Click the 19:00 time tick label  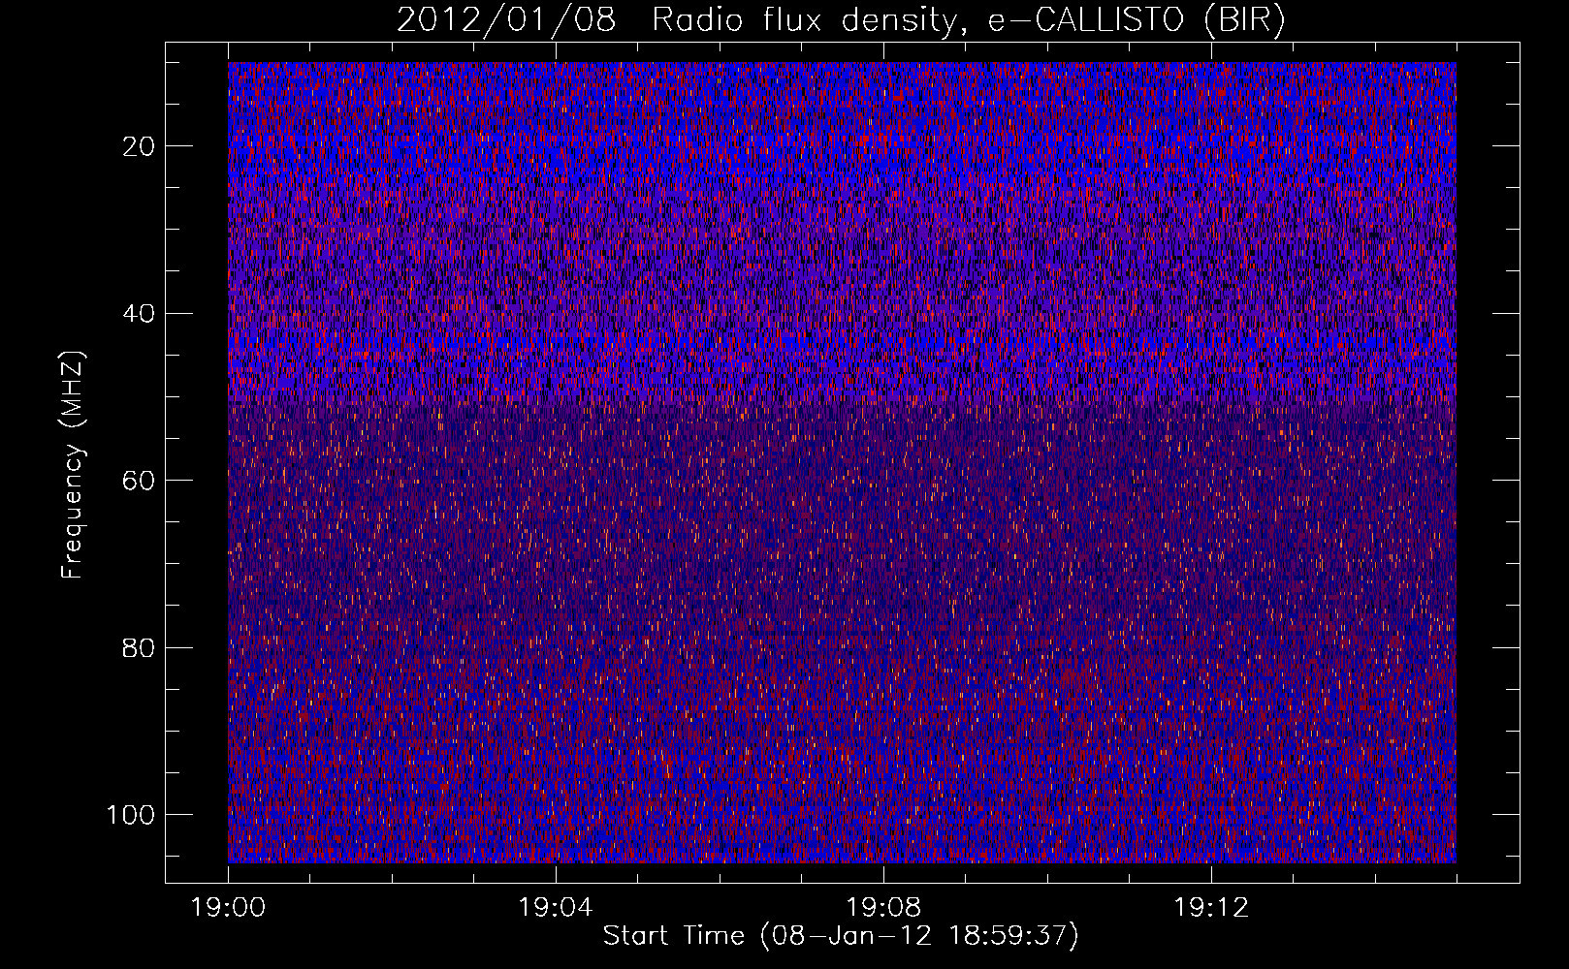229,908
